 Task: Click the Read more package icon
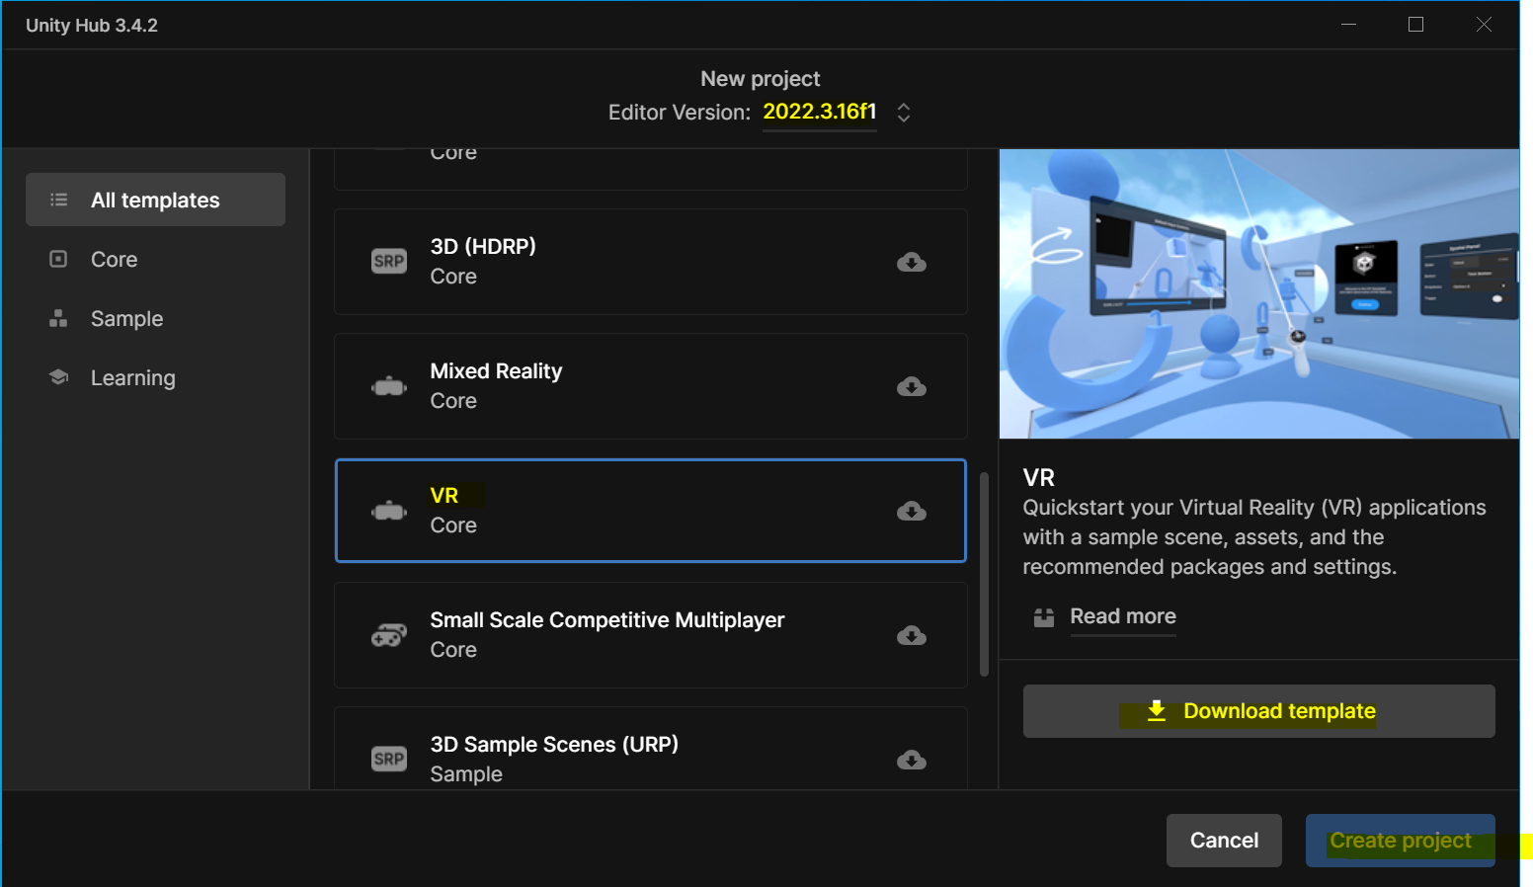pos(1044,617)
